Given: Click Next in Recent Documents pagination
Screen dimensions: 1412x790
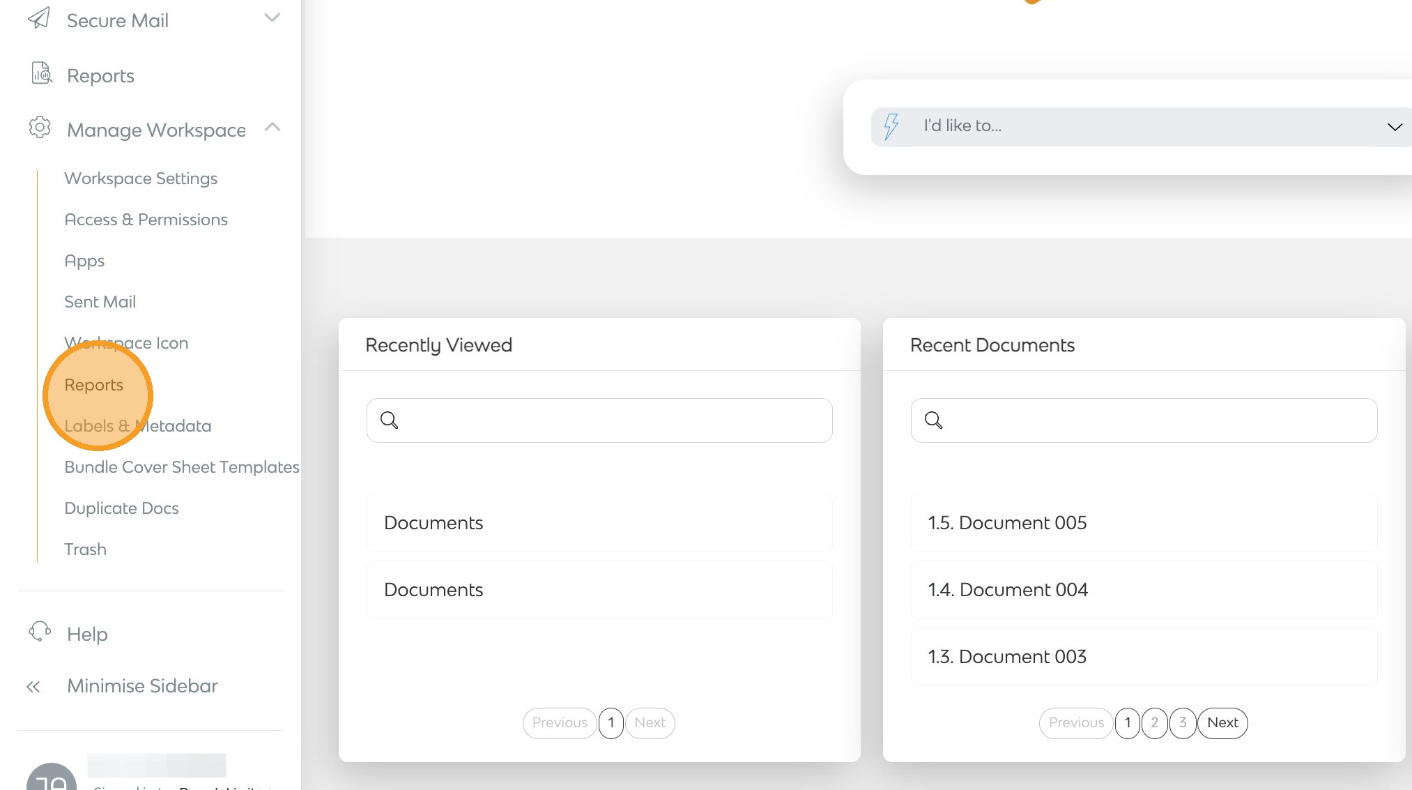Looking at the screenshot, I should click(1222, 723).
